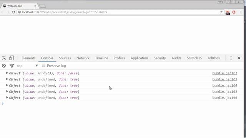The width and height of the screenshot is (246, 138).
Task: Close the Webpack App tab
Action: pos(35,6)
